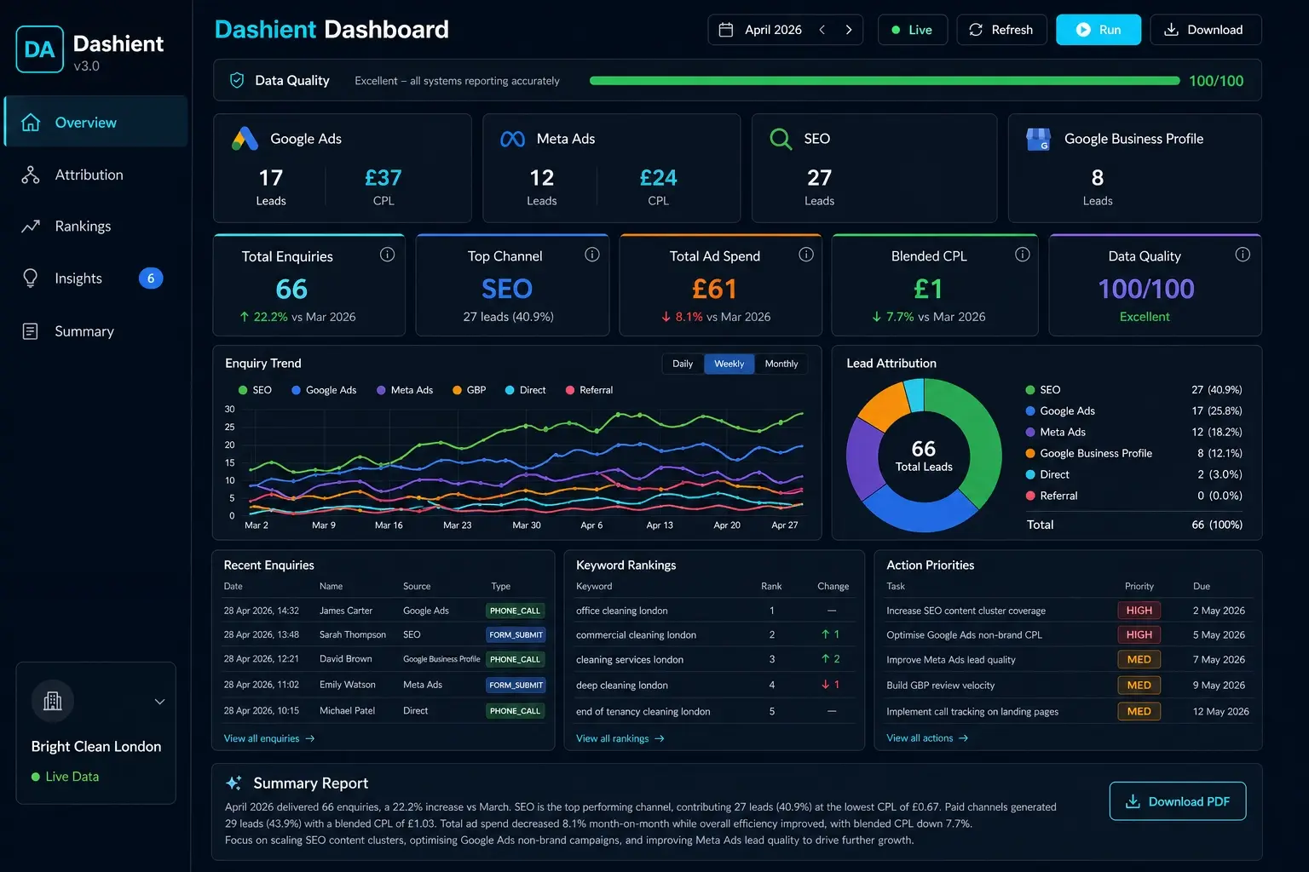
Task: Toggle the Live status indicator
Action: click(912, 30)
